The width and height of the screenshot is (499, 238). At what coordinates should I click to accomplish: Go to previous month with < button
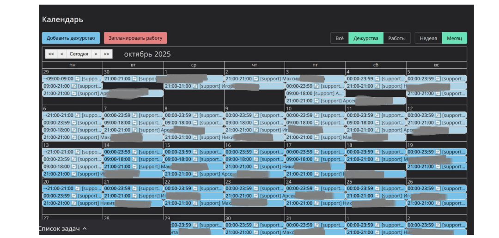pyautogui.click(x=61, y=54)
